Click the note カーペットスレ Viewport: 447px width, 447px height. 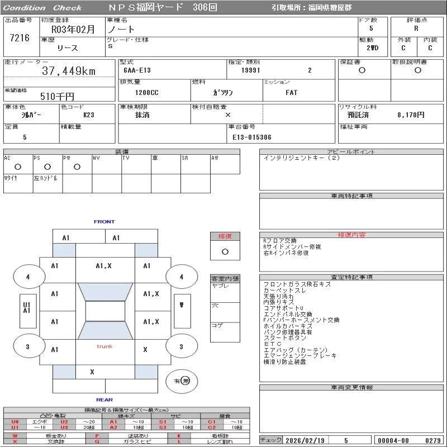click(284, 290)
